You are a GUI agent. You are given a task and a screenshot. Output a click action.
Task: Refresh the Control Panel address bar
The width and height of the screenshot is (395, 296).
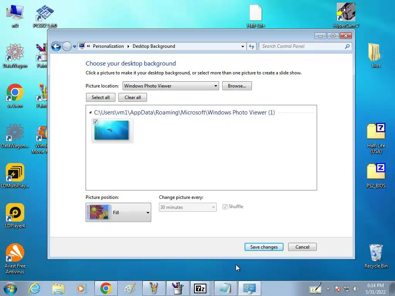(x=252, y=46)
